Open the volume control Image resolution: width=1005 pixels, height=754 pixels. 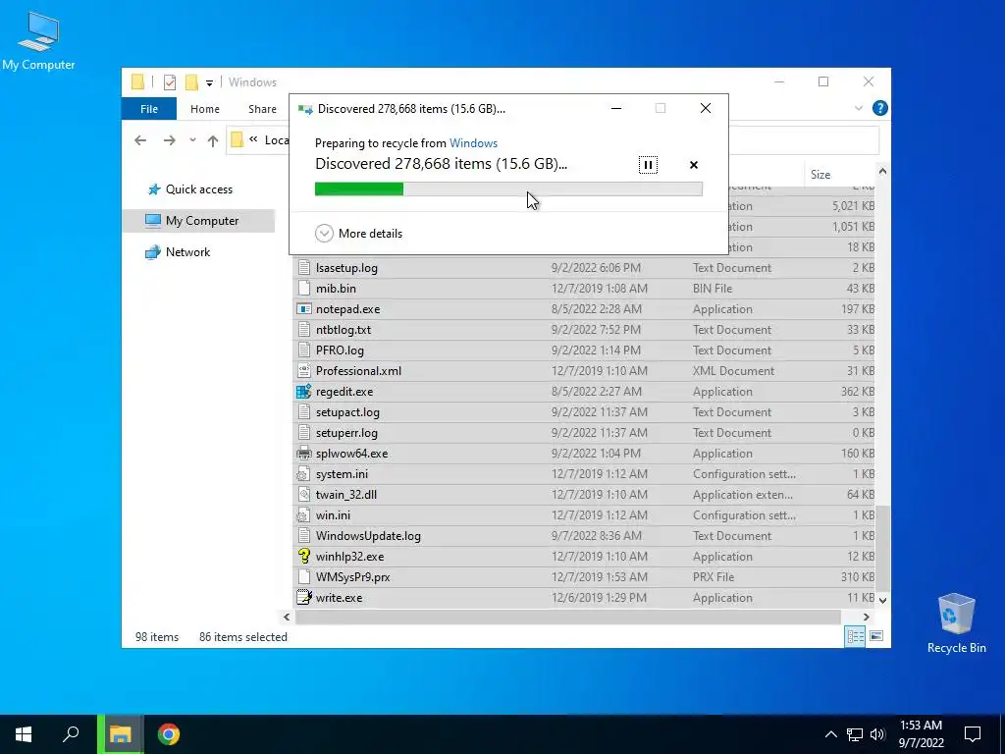(877, 734)
